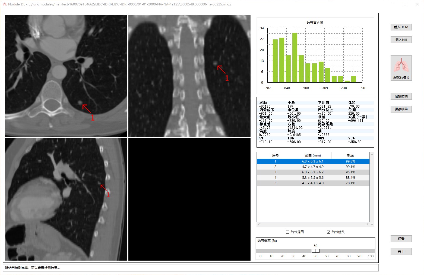Open 倍增时间 doubling time button
Viewport: 424px width, 275px height.
point(401,96)
